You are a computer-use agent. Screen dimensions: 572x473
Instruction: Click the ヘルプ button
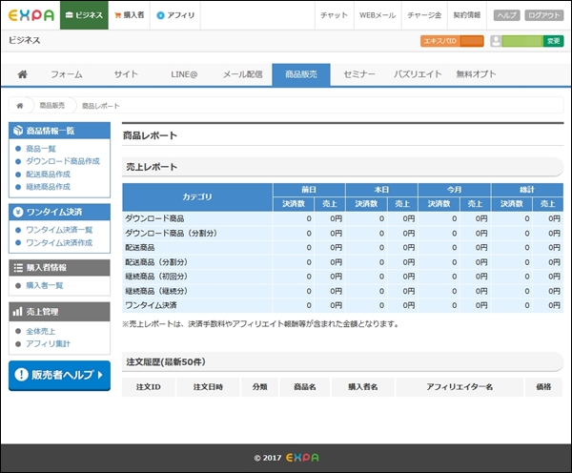tap(507, 15)
